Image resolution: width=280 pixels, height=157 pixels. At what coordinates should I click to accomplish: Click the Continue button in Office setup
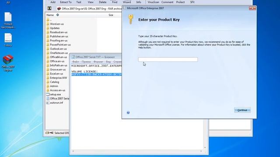(x=242, y=110)
